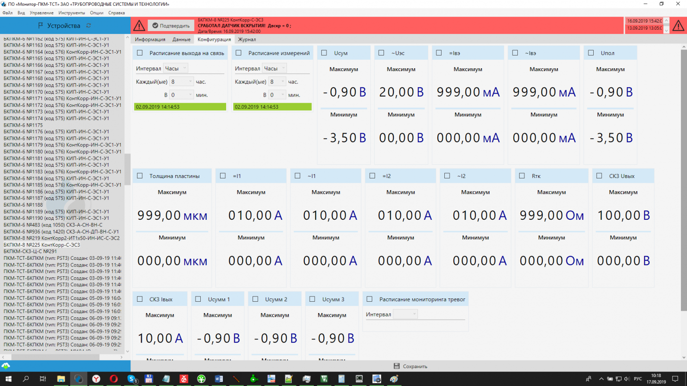Image resolution: width=687 pixels, height=386 pixels.
Task: Select device БКПКМ-8 №225 КонтКорр-С-ЭС3
Action: (42, 245)
